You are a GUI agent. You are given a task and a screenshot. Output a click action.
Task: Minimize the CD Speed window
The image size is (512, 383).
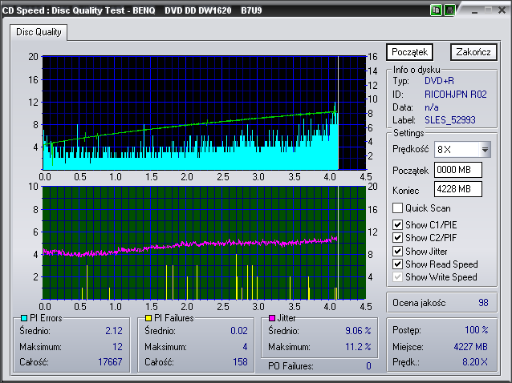(x=474, y=10)
